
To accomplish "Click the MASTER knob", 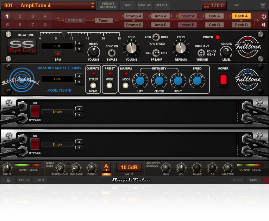I will [228, 168].
